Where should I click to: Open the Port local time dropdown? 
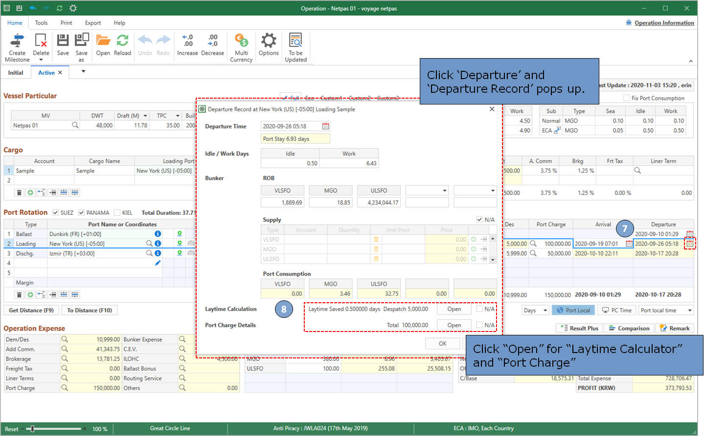(x=690, y=311)
